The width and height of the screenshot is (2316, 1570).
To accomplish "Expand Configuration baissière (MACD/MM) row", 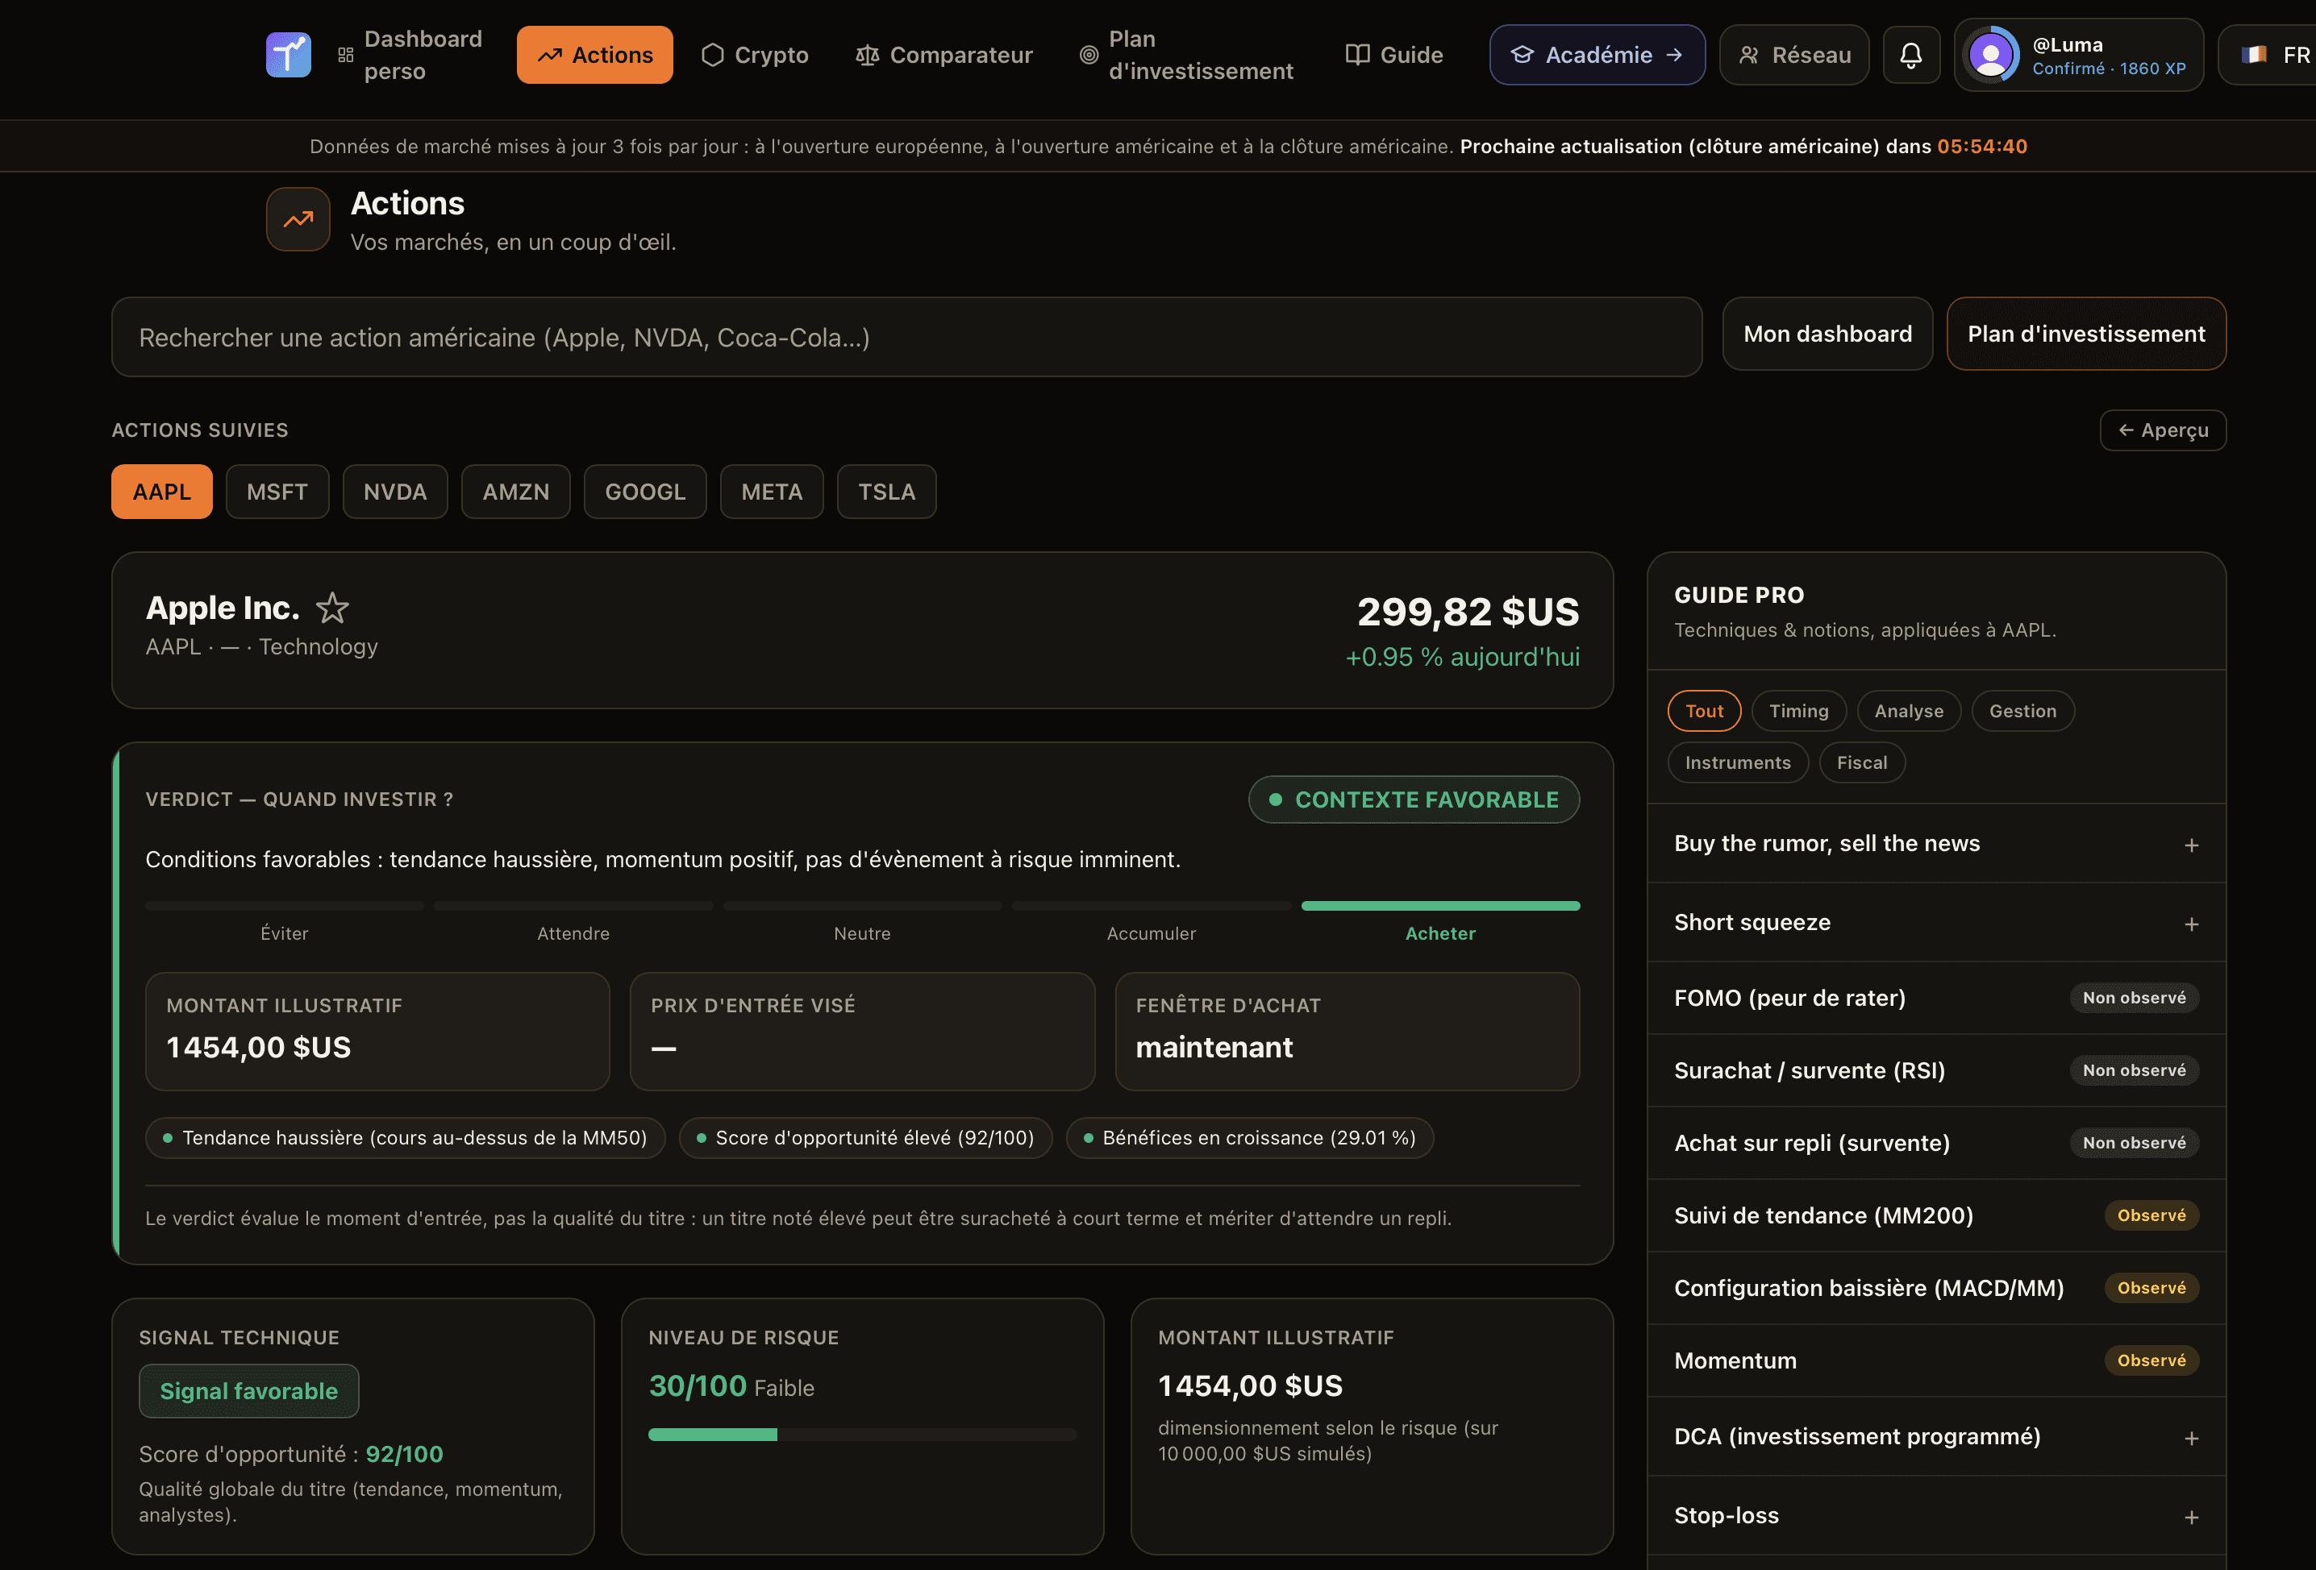I will 1936,1287.
